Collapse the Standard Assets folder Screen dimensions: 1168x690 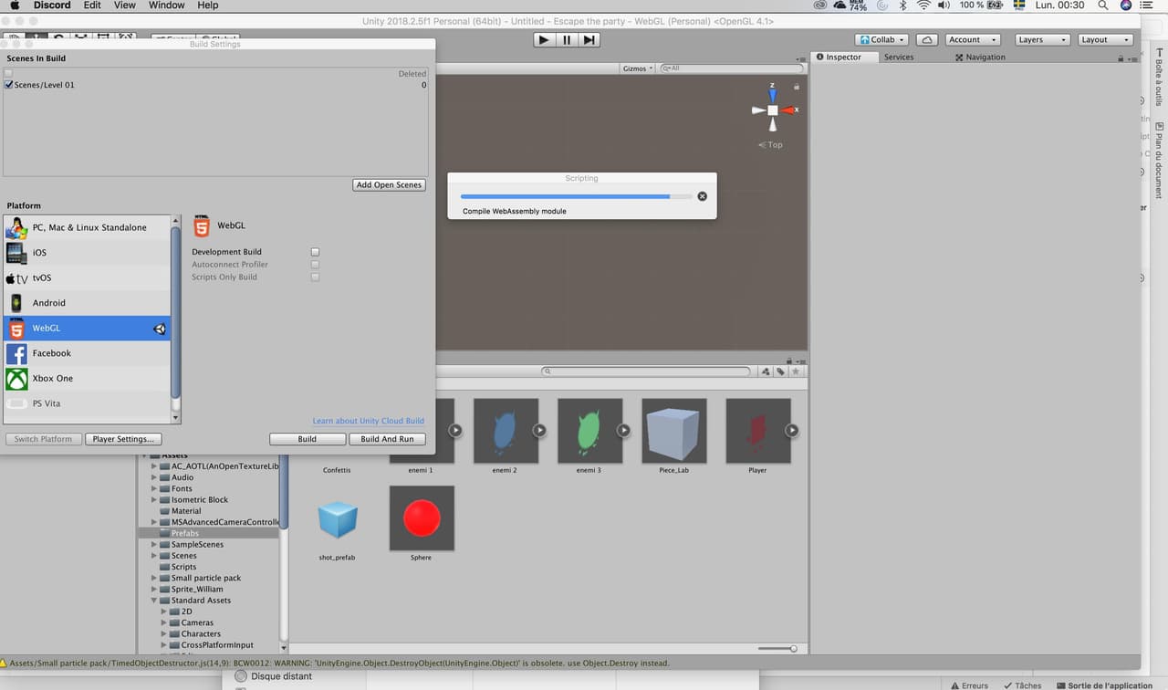tap(154, 601)
